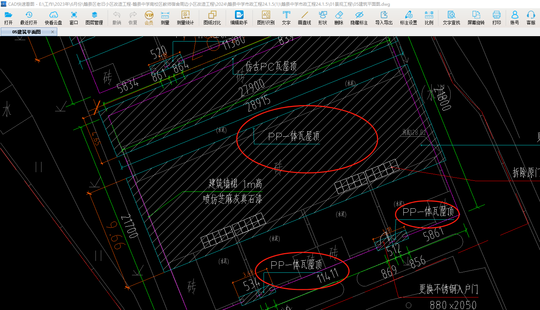540x310 pixels.
Task: Undo last action with 撤销
Action: [117, 18]
